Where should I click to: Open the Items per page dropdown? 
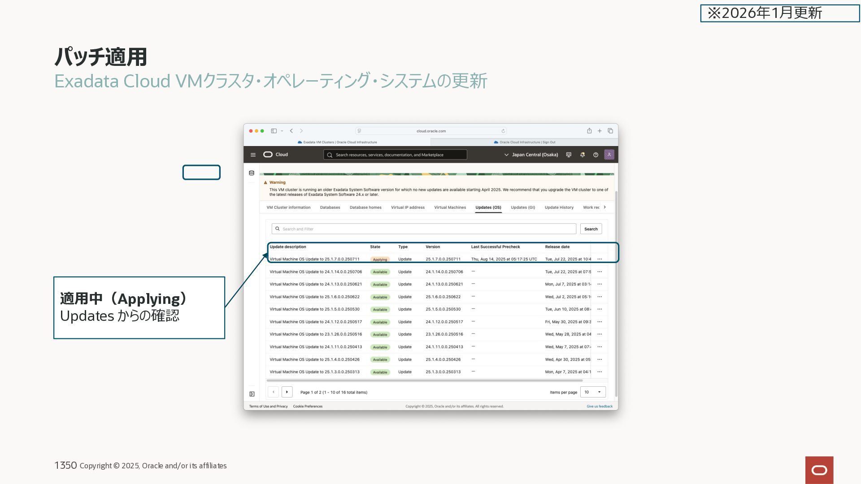coord(592,392)
